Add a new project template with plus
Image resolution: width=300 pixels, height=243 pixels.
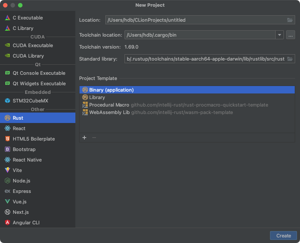pyautogui.click(x=84, y=138)
